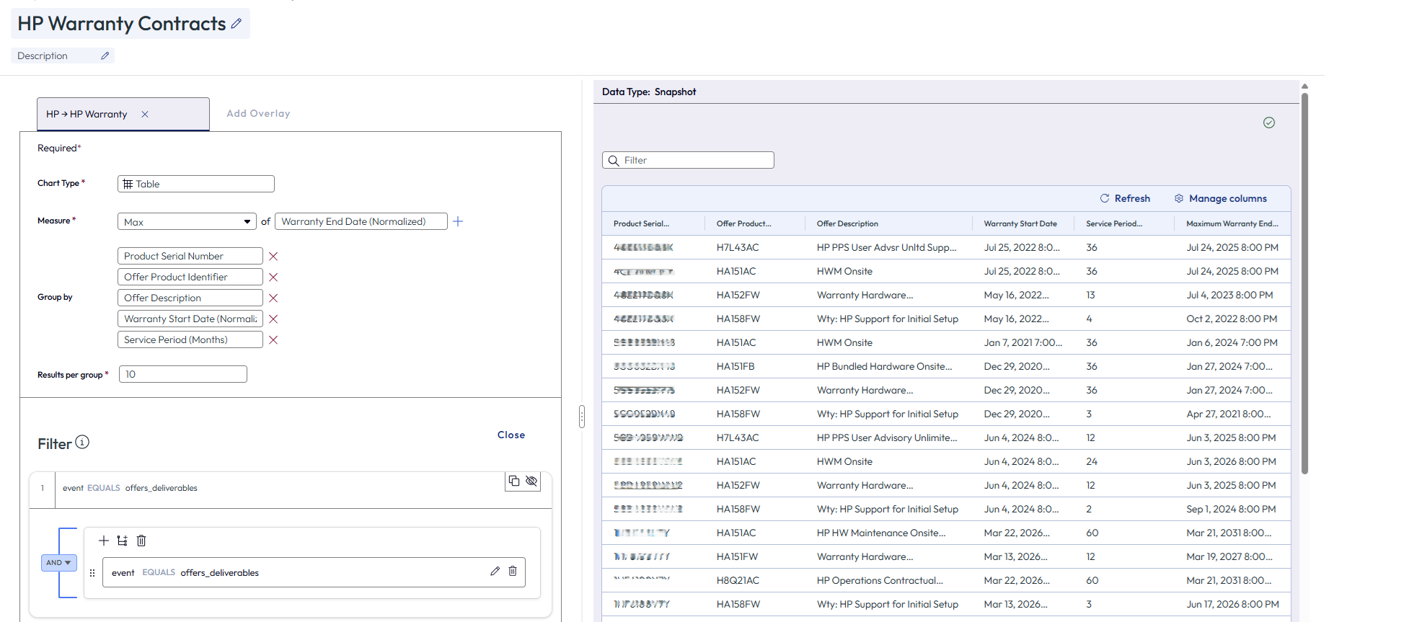Add a filter condition with the plus icon

(x=104, y=541)
